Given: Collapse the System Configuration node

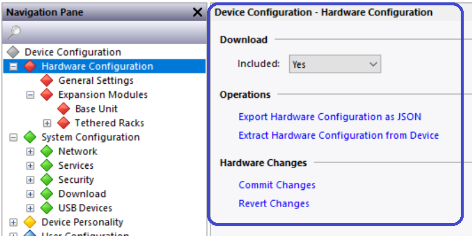Looking at the screenshot, I should coord(14,137).
